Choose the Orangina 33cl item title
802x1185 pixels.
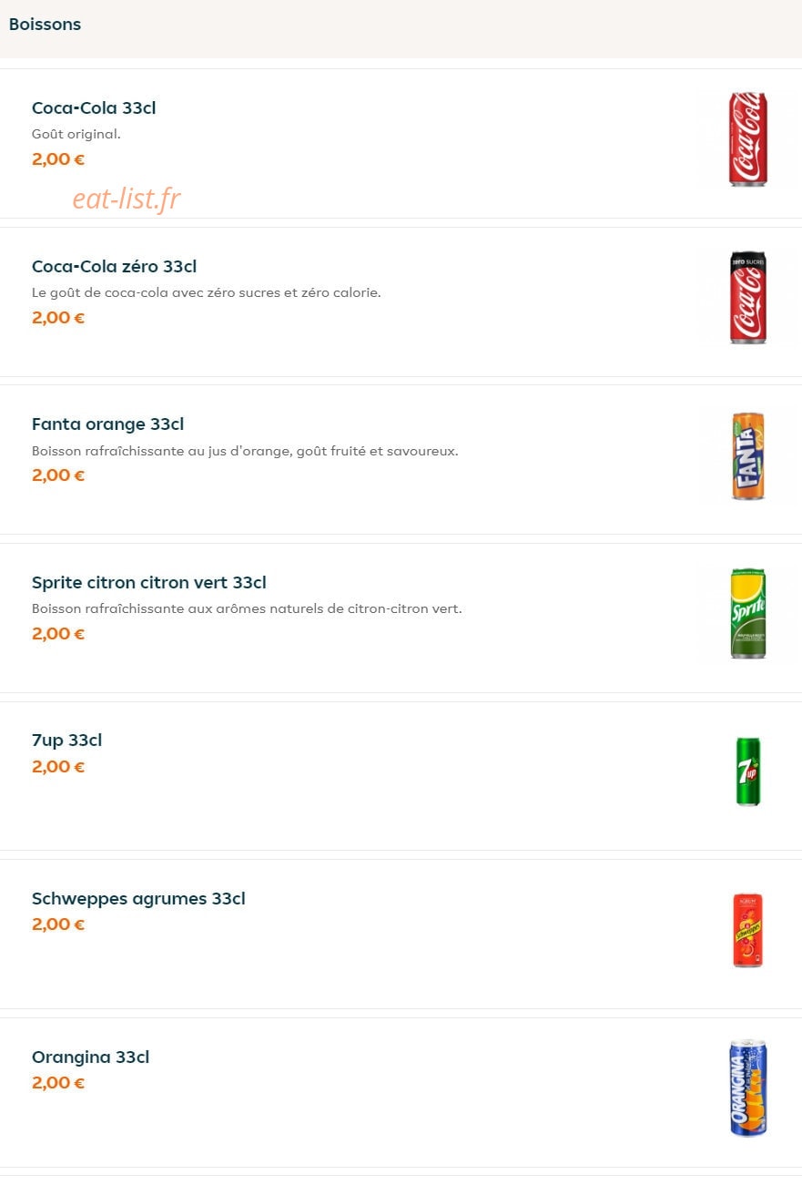[90, 1057]
